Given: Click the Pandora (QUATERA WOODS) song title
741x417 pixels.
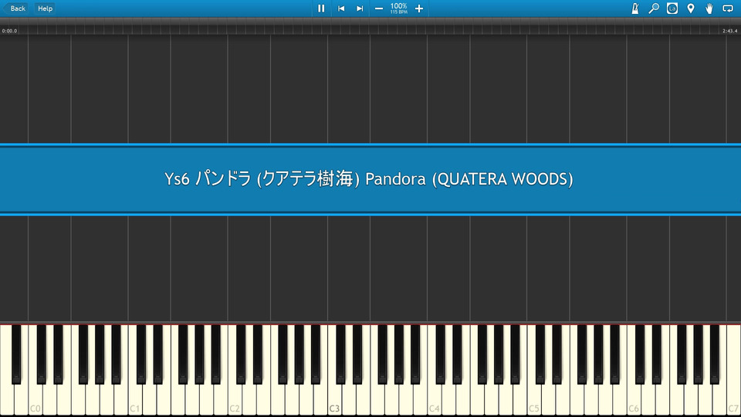Looking at the screenshot, I should coord(369,179).
